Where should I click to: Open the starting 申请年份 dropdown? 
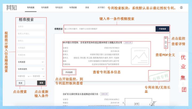point(23,76)
